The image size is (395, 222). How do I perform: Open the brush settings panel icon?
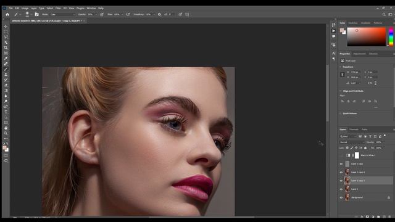[x=37, y=14]
